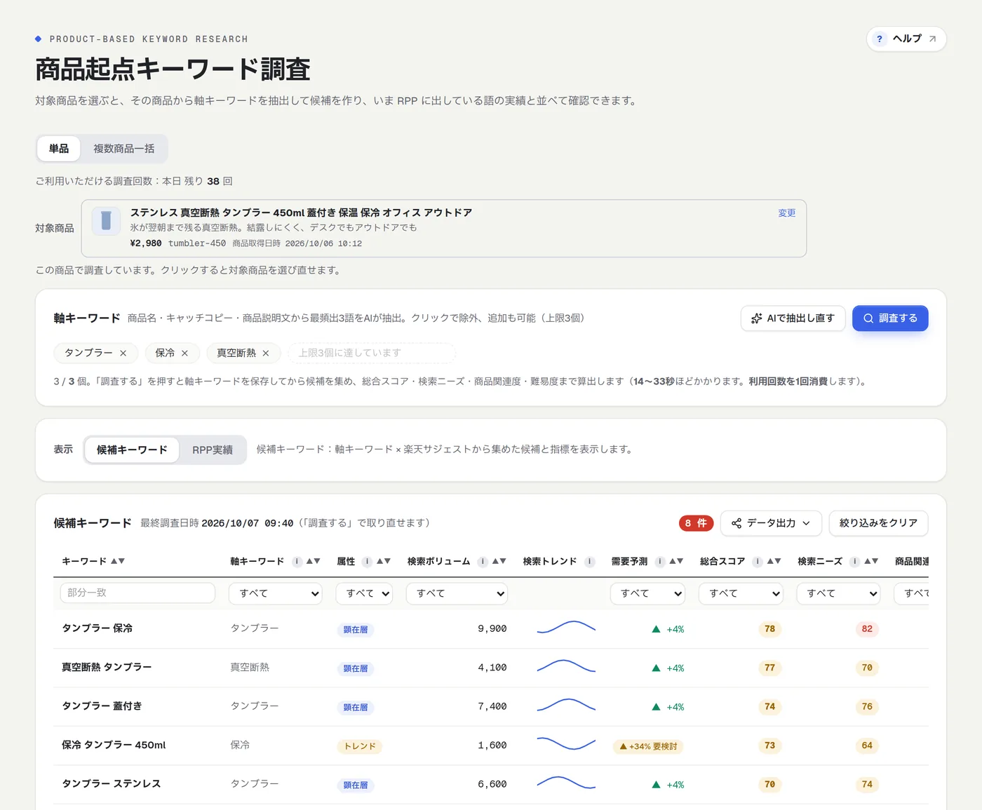Switch to the 複数商品一括 tab
This screenshot has width=982, height=810.
pos(124,149)
